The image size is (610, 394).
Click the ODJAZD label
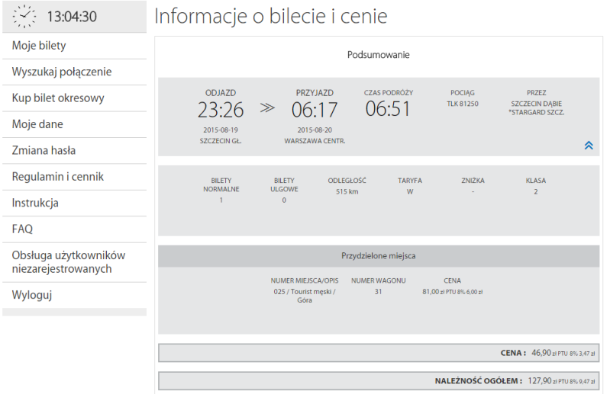click(x=221, y=93)
